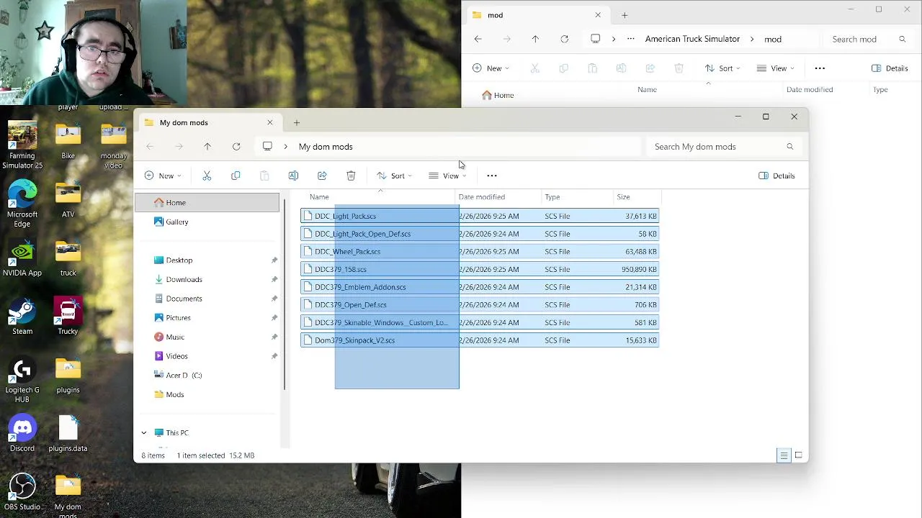Open the Bike folder on desktop
The image size is (922, 518).
point(68,140)
